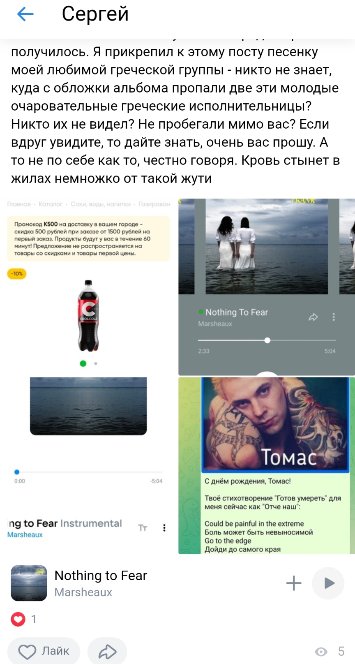Open three-dot menu beside Nothing To Fear

(x=334, y=317)
